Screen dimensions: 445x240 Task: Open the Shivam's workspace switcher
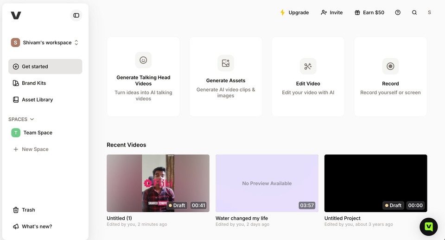pos(45,43)
